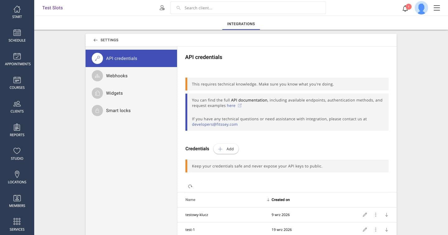Screen dimensions: 448x235
Task: Open Widgets in settings menu
Action: [x=131, y=93]
